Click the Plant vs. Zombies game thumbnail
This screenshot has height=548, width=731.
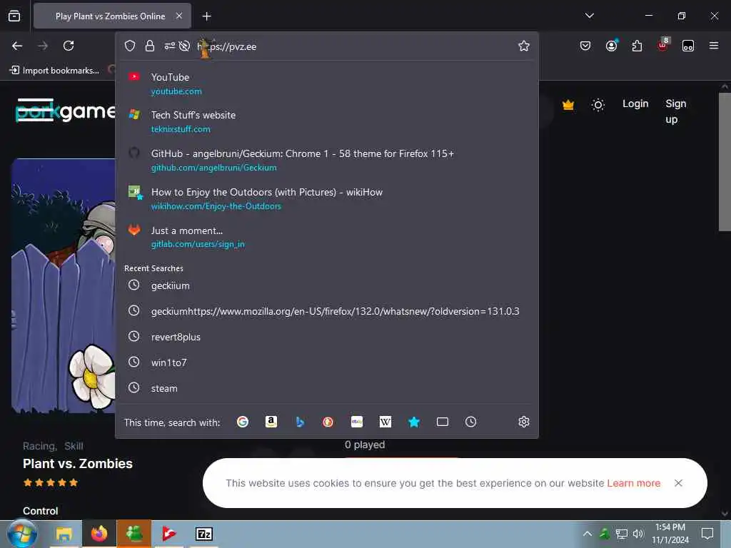point(64,286)
